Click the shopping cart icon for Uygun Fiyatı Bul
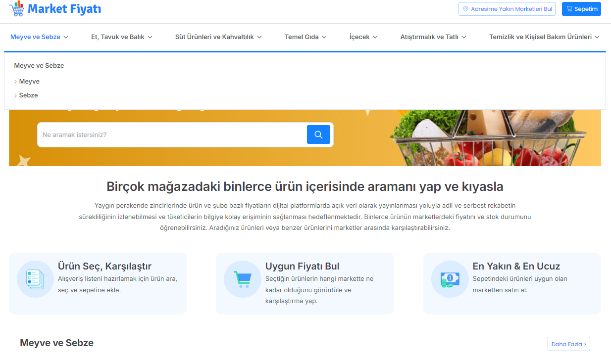Image resolution: width=611 pixels, height=359 pixels. [x=242, y=279]
